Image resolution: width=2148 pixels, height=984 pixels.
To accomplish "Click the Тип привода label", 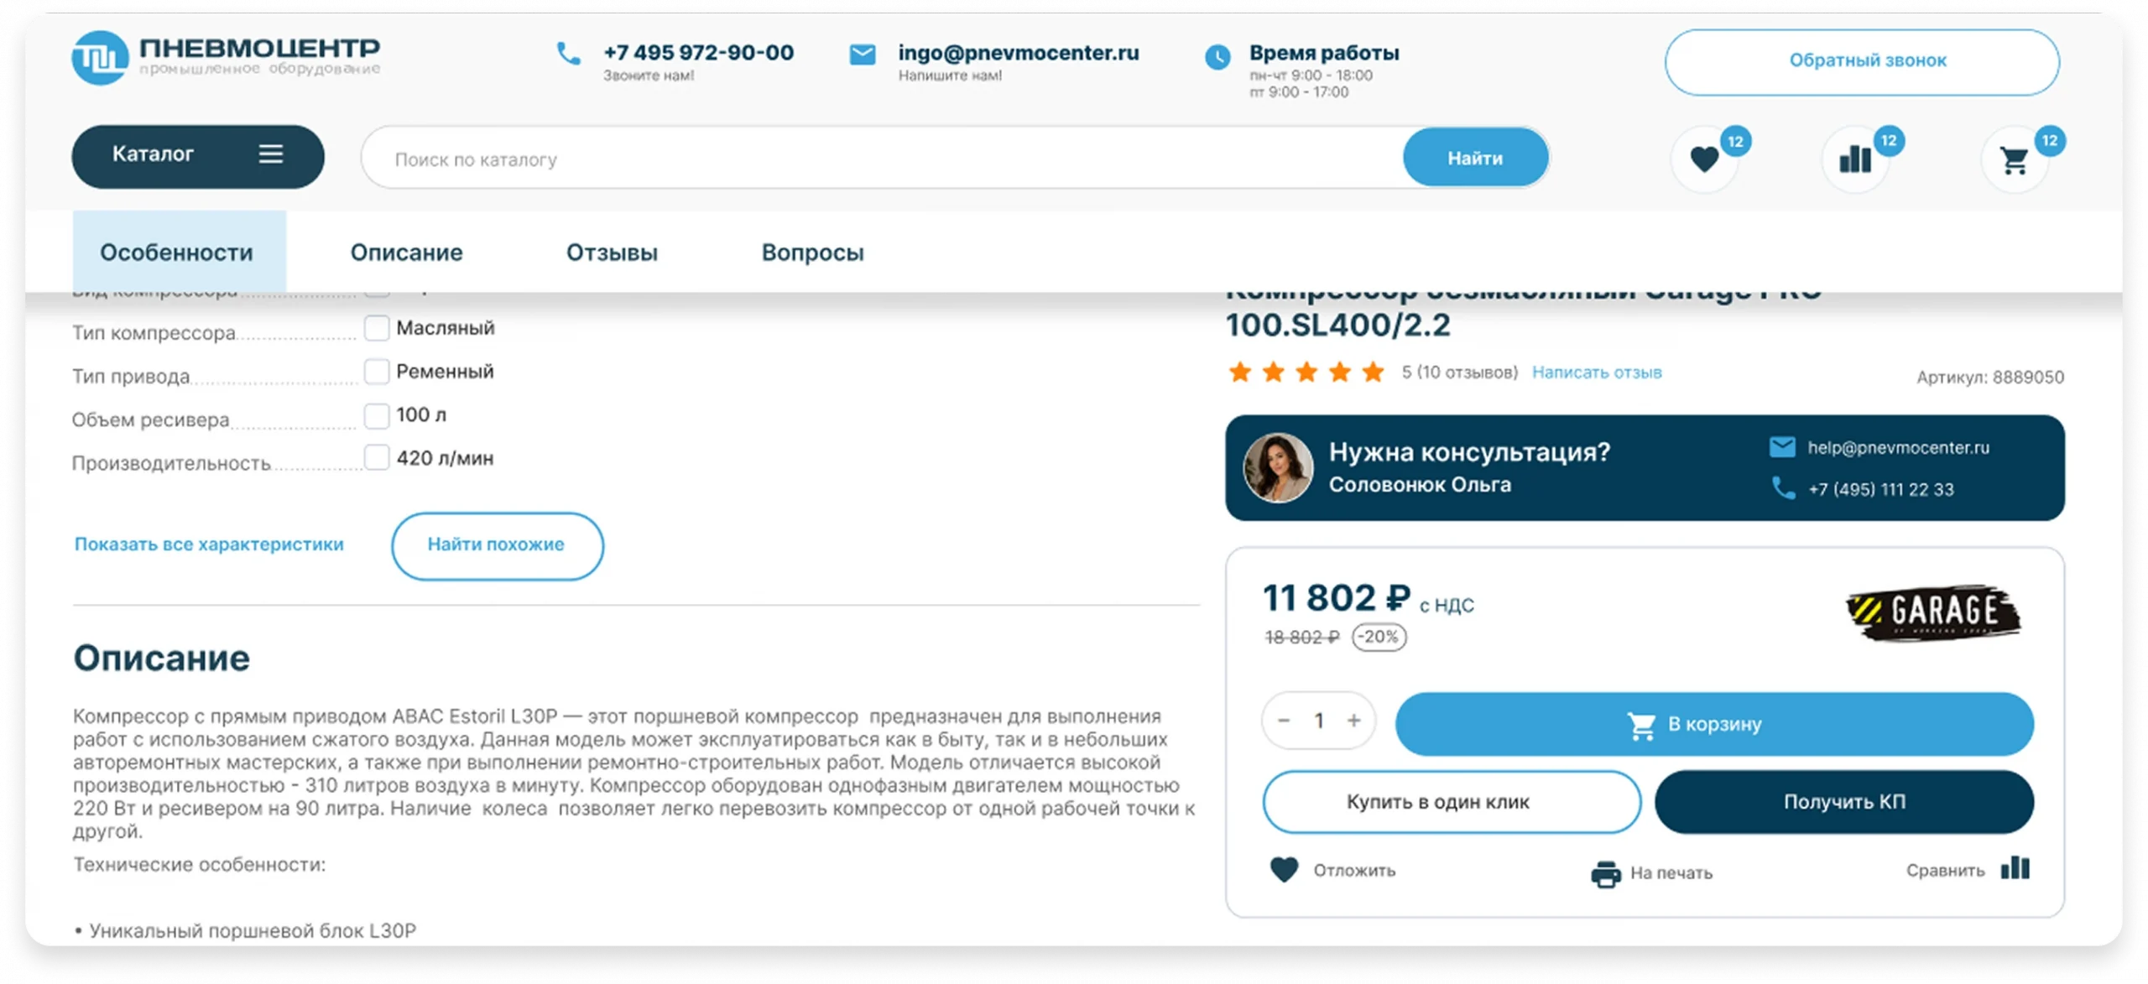I will [131, 377].
